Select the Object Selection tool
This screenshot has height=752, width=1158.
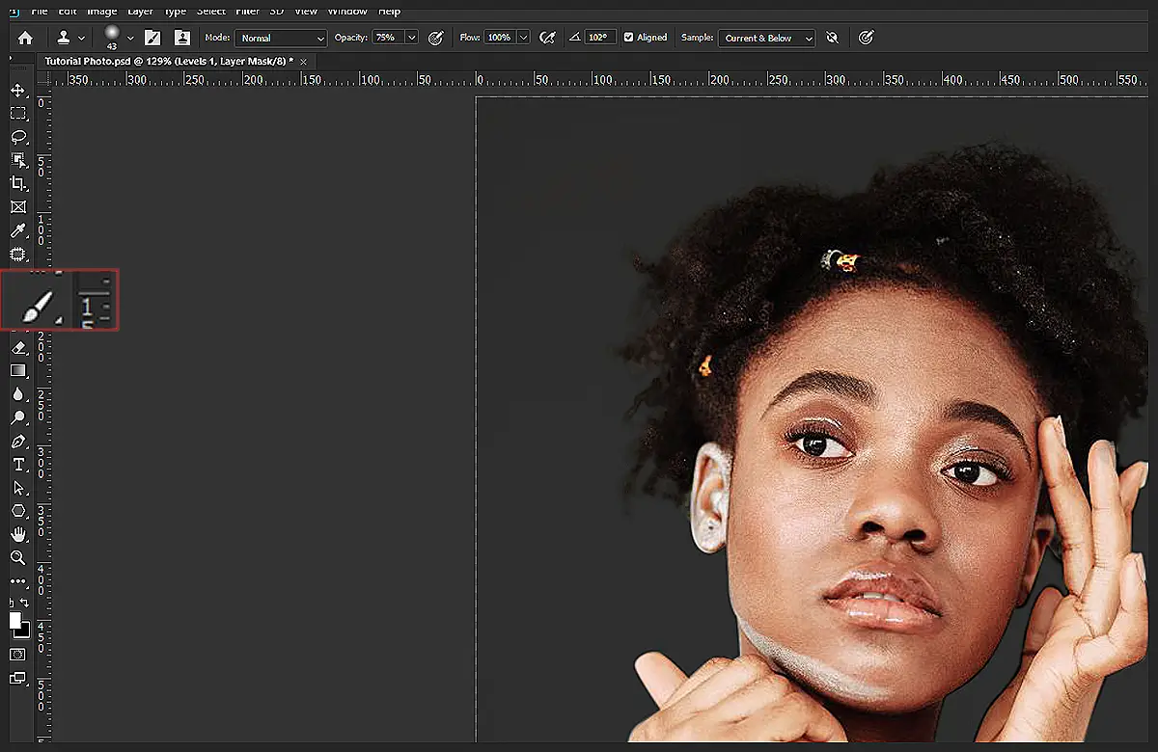[x=17, y=160]
